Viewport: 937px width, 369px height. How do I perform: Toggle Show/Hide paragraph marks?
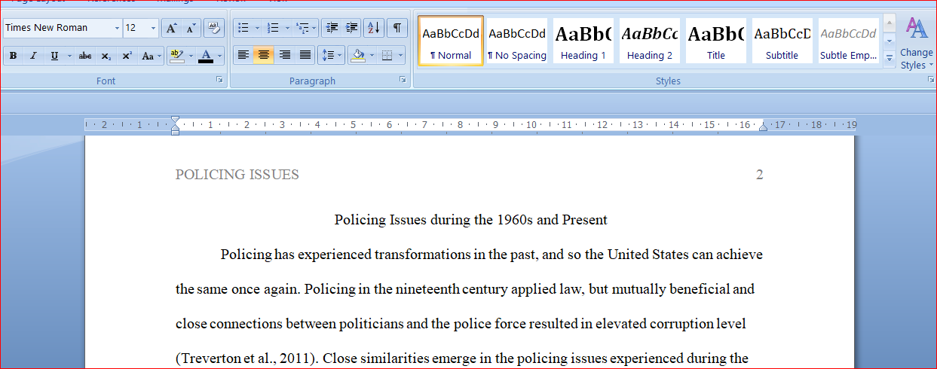[397, 28]
